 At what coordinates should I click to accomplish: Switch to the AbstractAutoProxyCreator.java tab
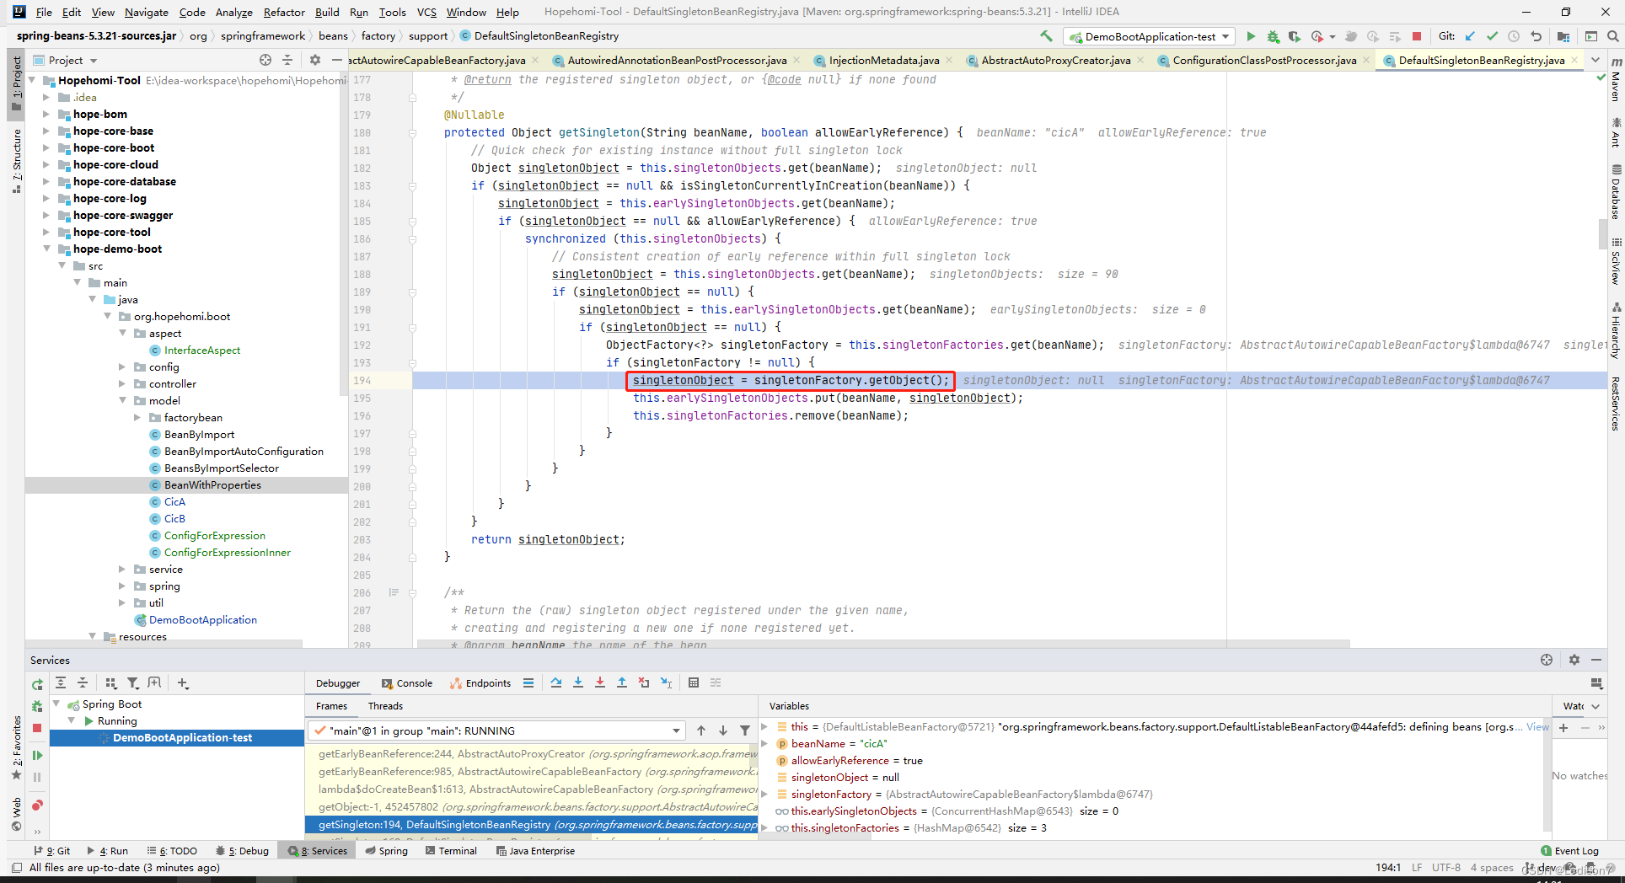1056,60
